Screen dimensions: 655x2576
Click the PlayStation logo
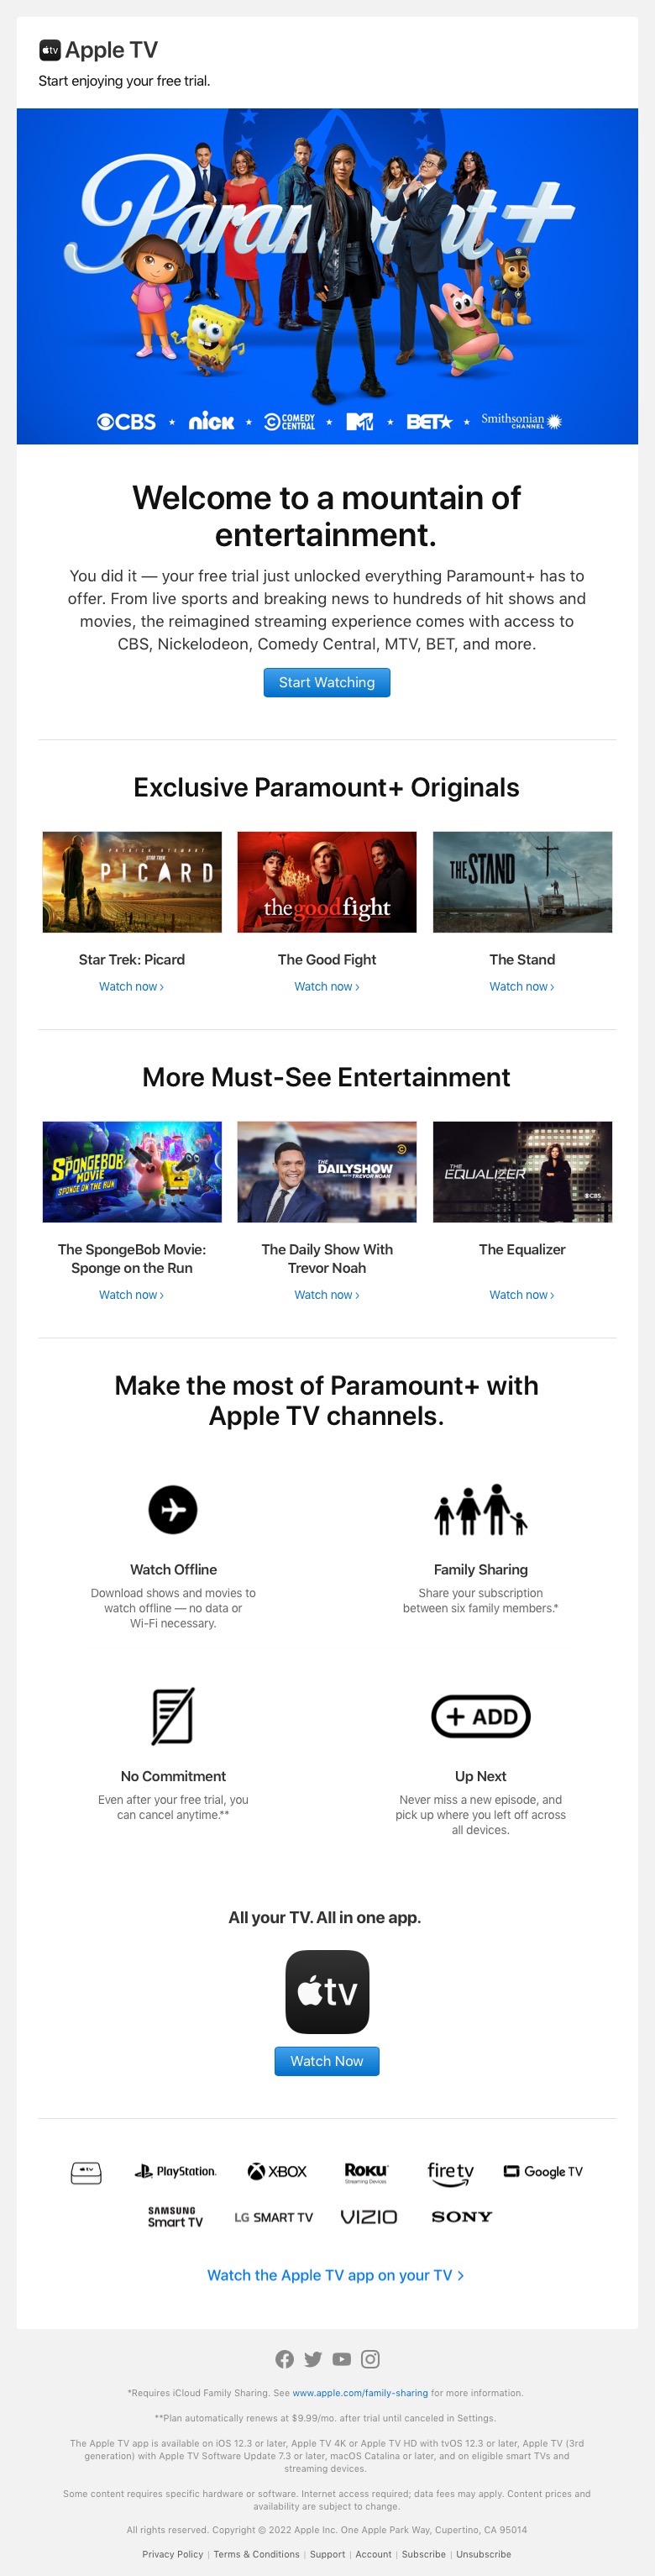click(x=175, y=2171)
